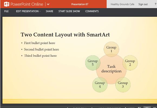Image resolution: width=157 pixels, height=108 pixels.
Task: Click the PowerPoint logo icon
Action: point(6,4)
